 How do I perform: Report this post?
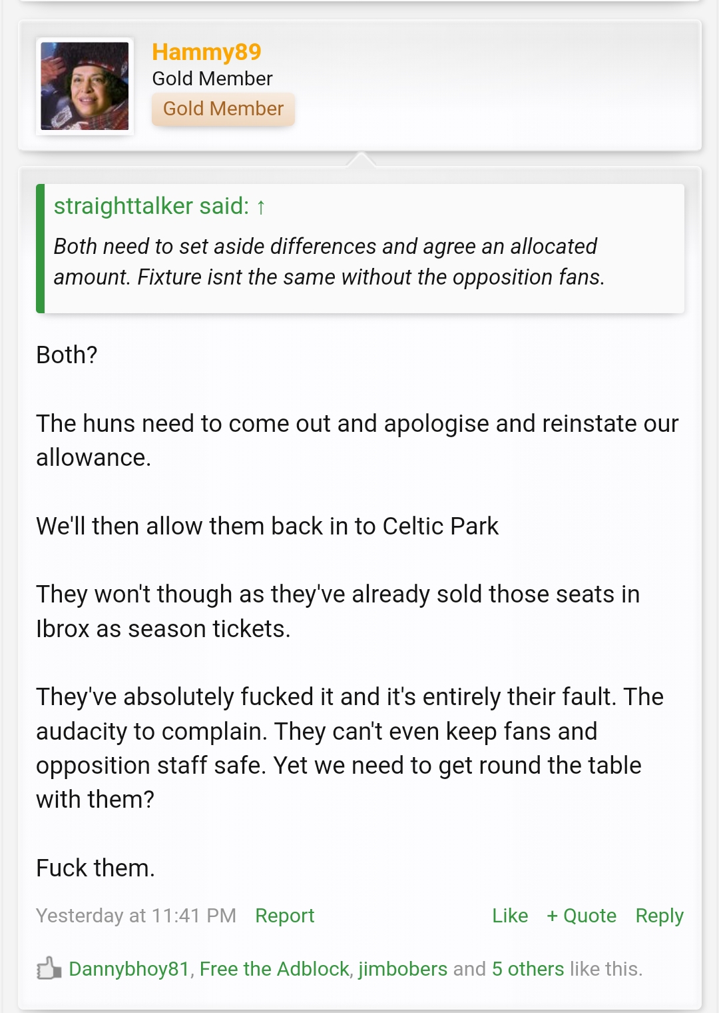[284, 916]
